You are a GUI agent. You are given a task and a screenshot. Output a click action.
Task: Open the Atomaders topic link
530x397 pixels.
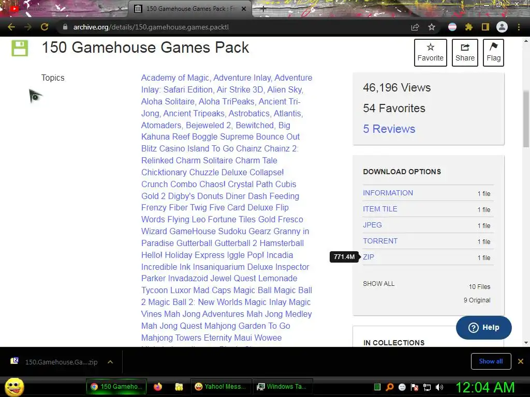coord(161,125)
